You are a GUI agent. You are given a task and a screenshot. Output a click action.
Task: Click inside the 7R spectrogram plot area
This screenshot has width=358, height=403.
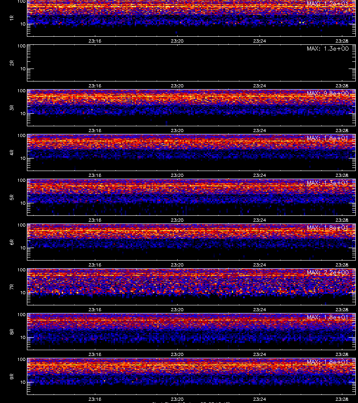coord(192,287)
